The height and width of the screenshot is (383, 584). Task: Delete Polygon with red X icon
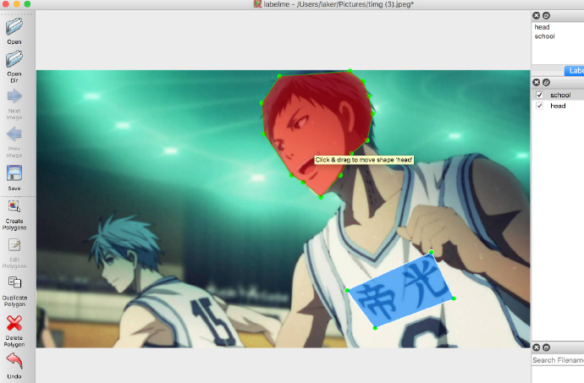pyautogui.click(x=14, y=331)
